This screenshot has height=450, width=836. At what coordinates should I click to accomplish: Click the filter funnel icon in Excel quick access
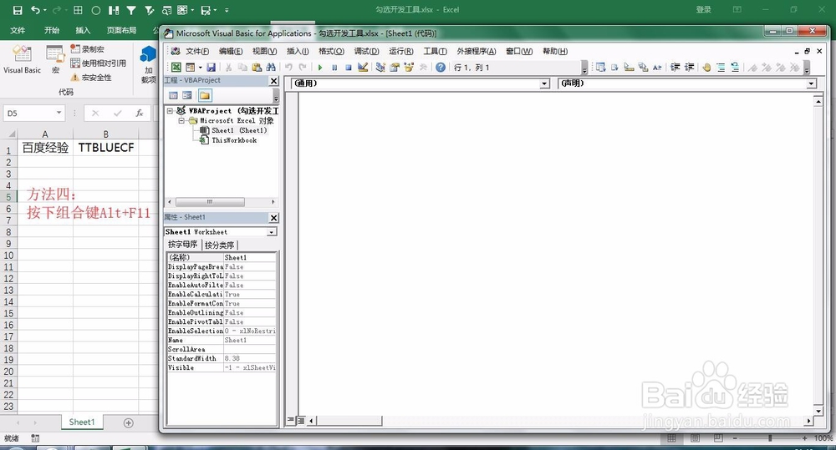pos(131,9)
